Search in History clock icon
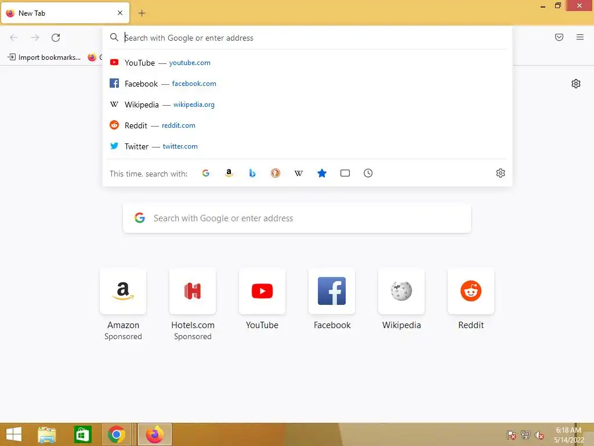This screenshot has height=446, width=594. pos(368,173)
